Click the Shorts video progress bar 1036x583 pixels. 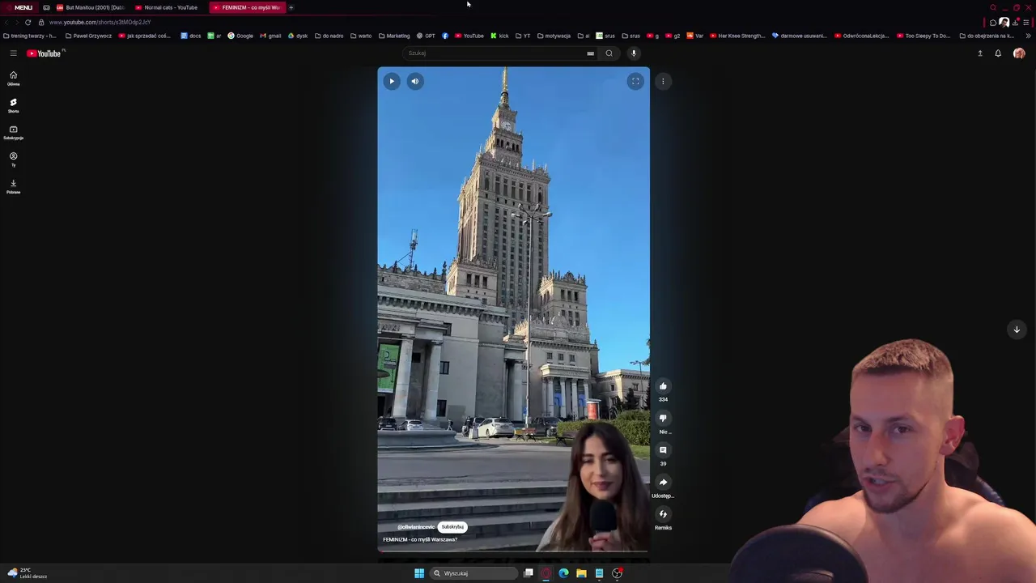coord(513,551)
